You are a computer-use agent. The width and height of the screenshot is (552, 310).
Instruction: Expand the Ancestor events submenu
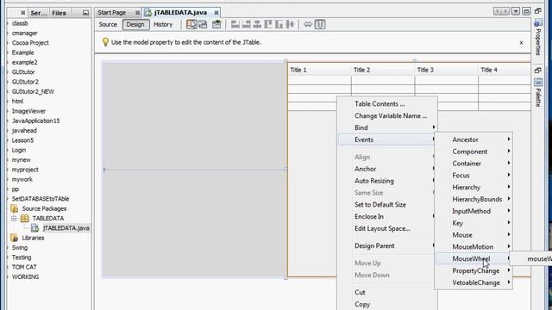click(x=474, y=139)
